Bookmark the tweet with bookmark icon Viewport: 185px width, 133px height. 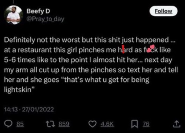(135, 124)
